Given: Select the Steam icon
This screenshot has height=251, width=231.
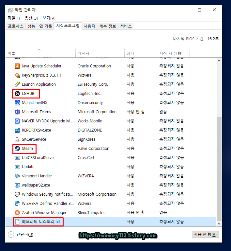Looking at the screenshot, I should tap(17, 149).
